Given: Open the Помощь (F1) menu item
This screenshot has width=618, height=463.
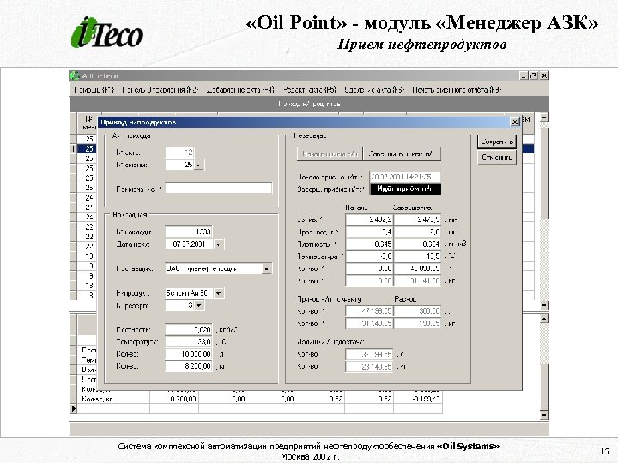Looking at the screenshot, I should tap(94, 90).
